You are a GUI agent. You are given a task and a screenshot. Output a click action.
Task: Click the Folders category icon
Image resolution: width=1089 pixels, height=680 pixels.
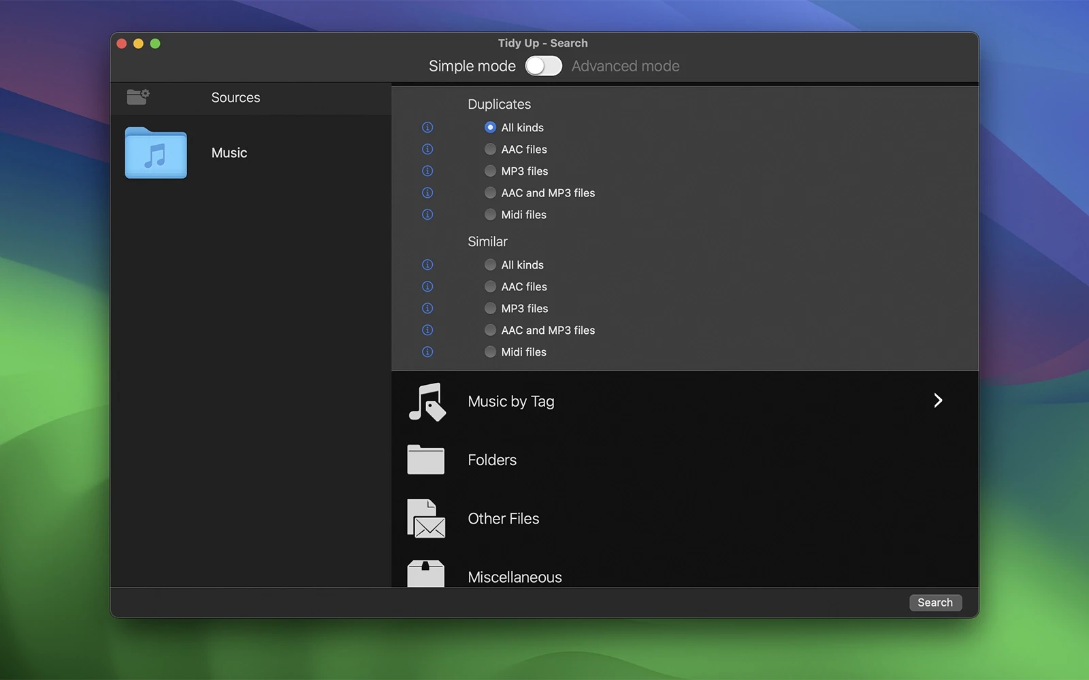pos(426,460)
